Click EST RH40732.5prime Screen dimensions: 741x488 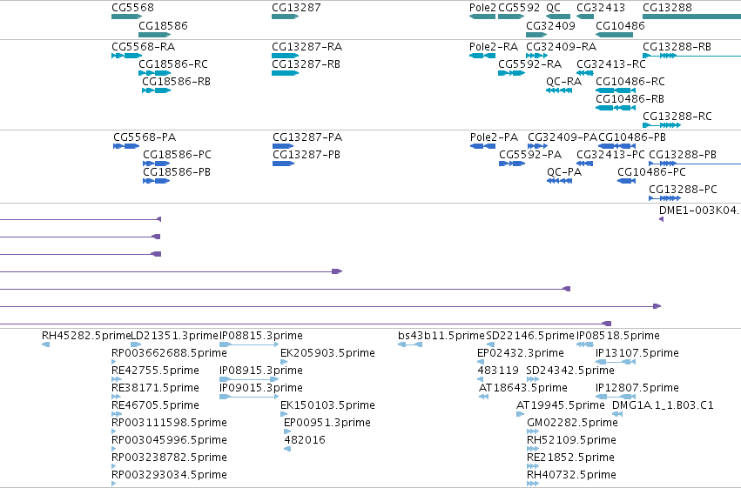coord(571,475)
